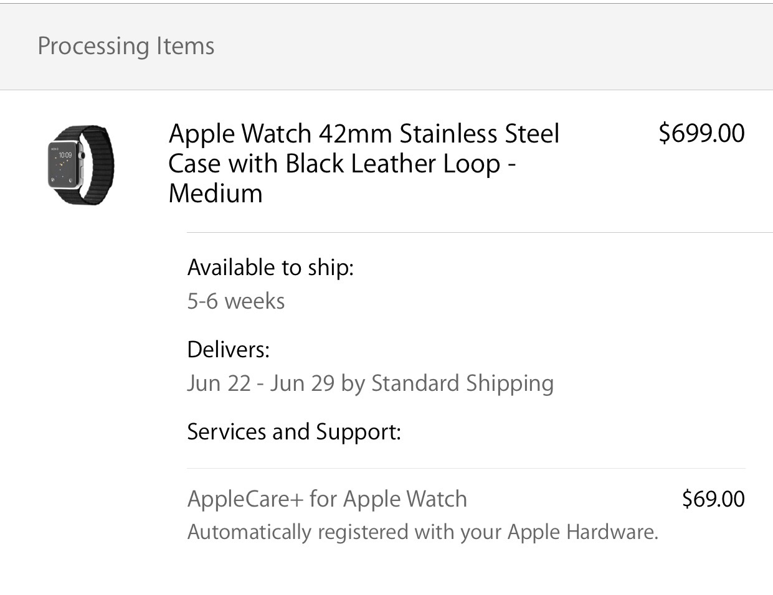Tap the watch face showing 10:09
This screenshot has width=773, height=595.
(65, 165)
